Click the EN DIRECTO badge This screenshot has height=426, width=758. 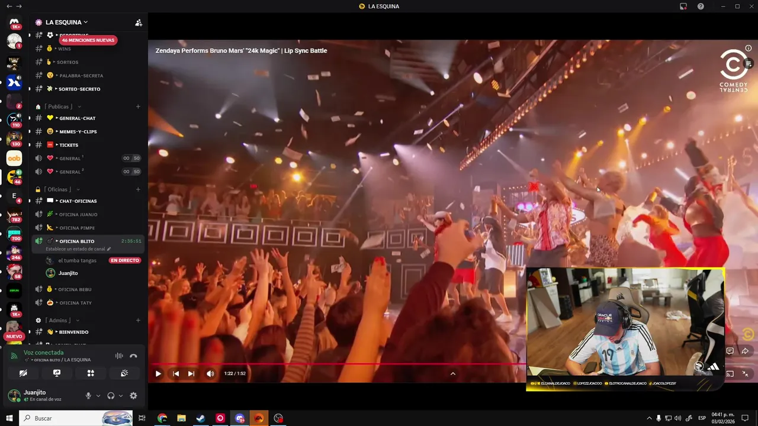tap(125, 260)
